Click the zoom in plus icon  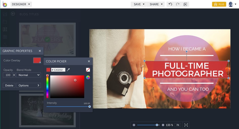163,125
